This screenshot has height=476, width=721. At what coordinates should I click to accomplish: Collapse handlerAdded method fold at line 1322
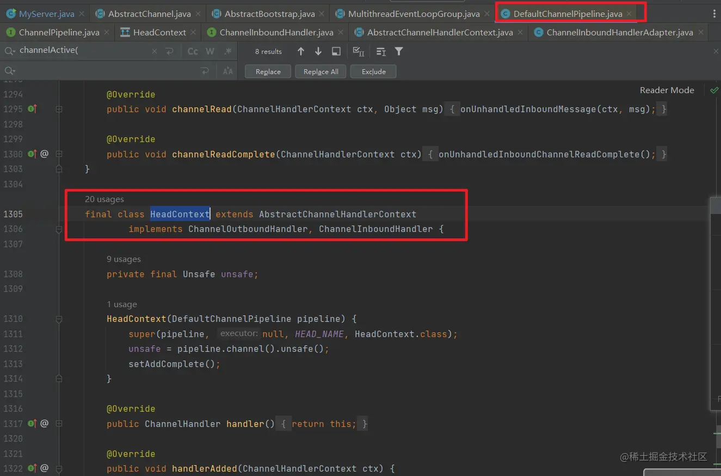click(59, 468)
